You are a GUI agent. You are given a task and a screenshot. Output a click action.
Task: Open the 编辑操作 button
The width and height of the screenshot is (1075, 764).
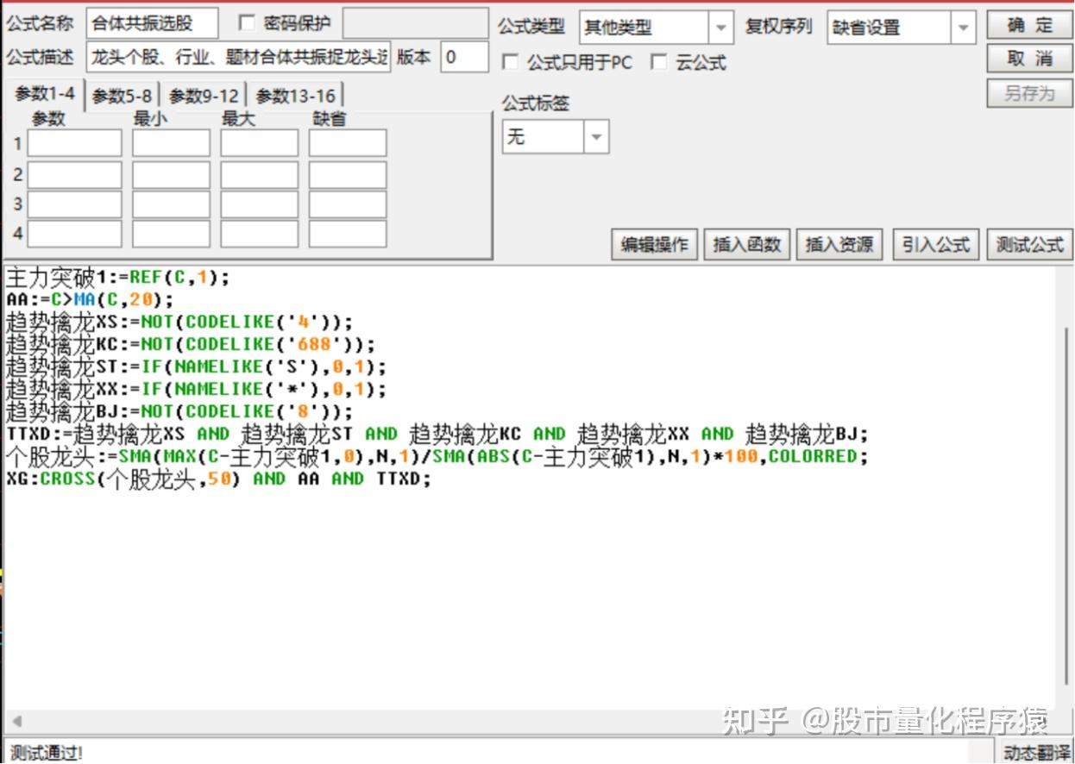656,245
